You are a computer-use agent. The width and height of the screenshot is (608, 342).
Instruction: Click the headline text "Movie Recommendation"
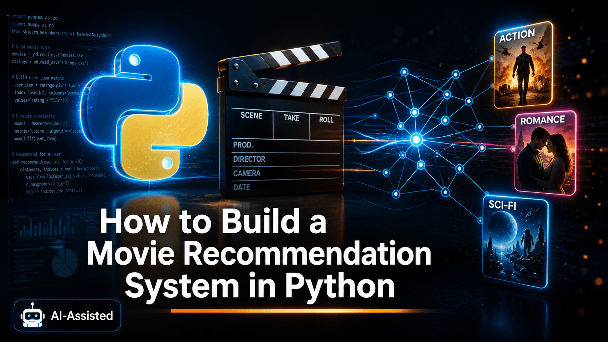(259, 253)
